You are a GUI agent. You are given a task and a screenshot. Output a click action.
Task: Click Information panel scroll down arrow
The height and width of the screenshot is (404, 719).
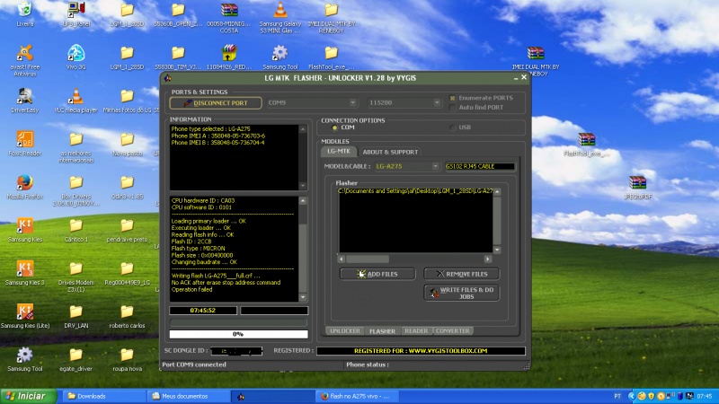[x=303, y=186]
